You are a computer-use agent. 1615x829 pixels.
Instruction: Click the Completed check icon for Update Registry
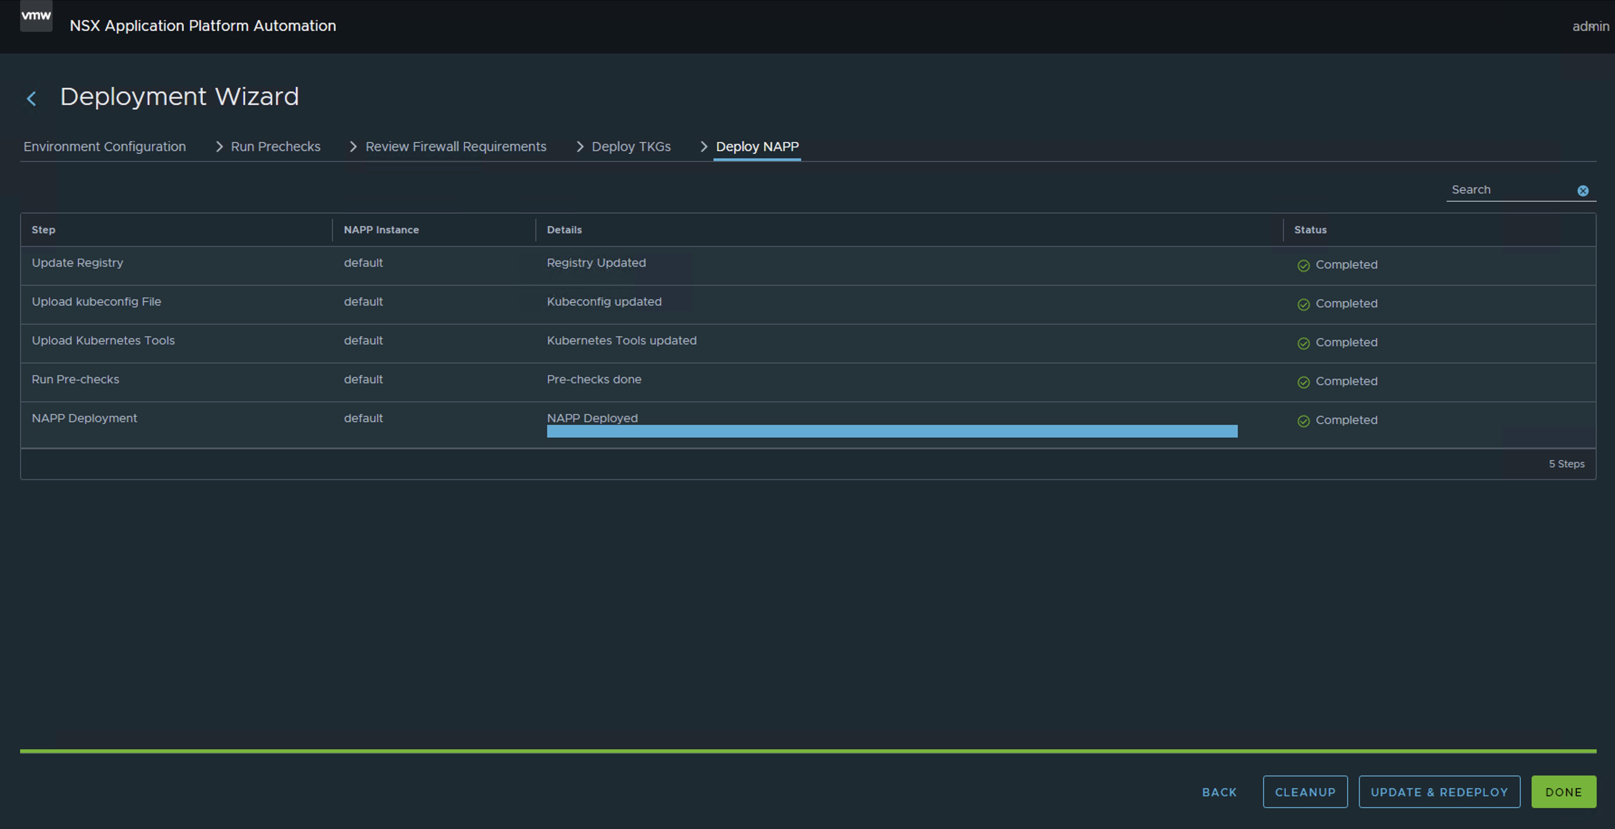point(1303,266)
